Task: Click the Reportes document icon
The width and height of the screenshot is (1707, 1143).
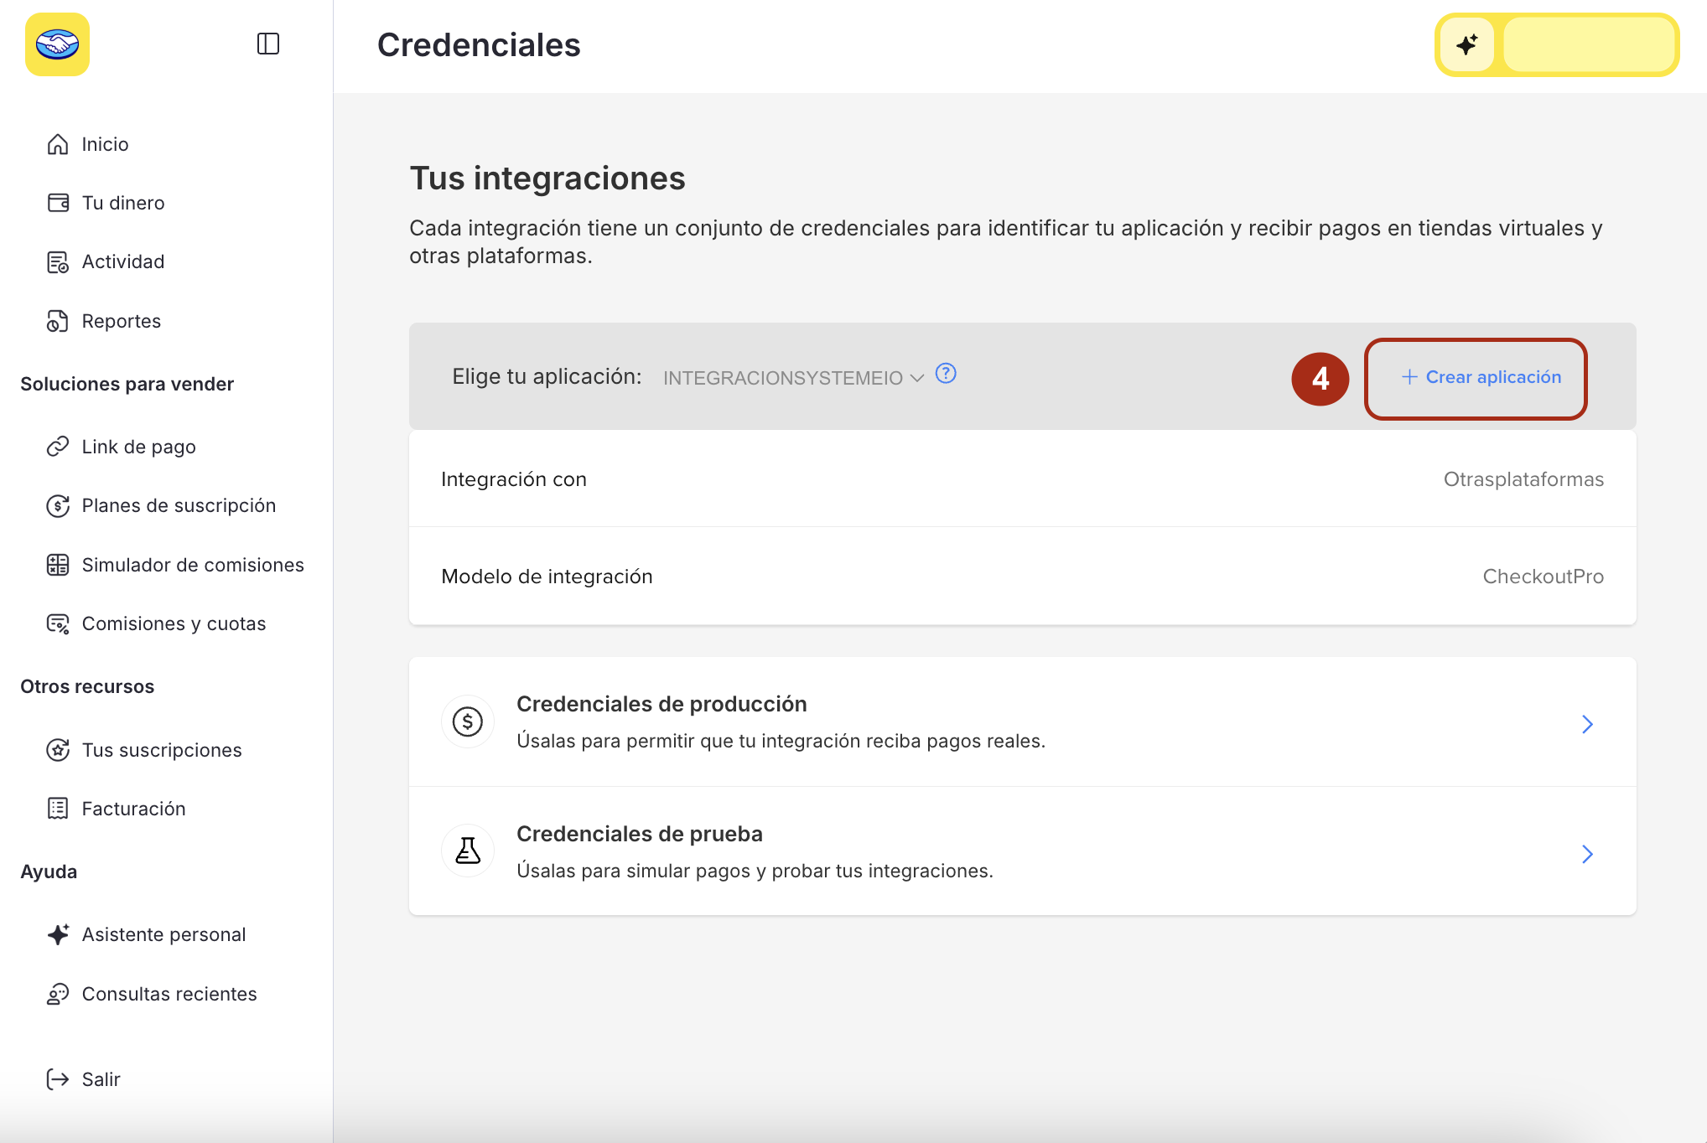Action: click(x=58, y=321)
